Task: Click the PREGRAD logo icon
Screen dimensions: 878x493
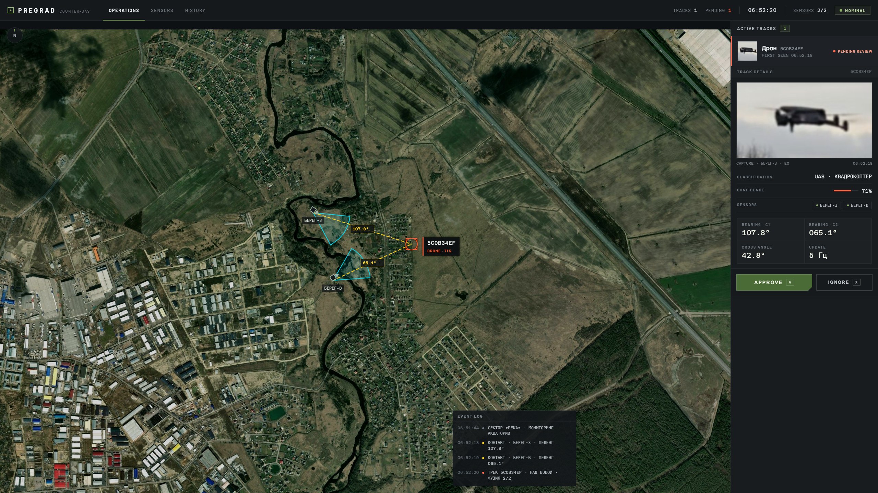Action: click(11, 10)
